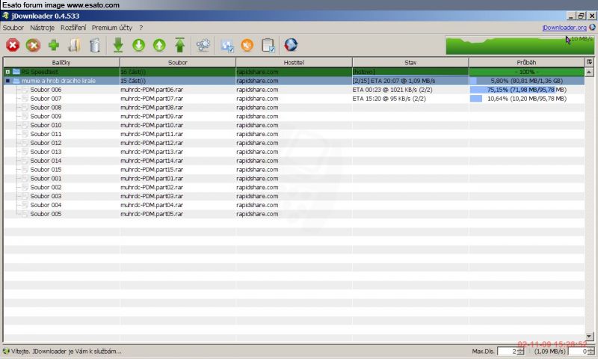The image size is (598, 359).
Task: Click the round green move down icon
Action: pos(138,46)
